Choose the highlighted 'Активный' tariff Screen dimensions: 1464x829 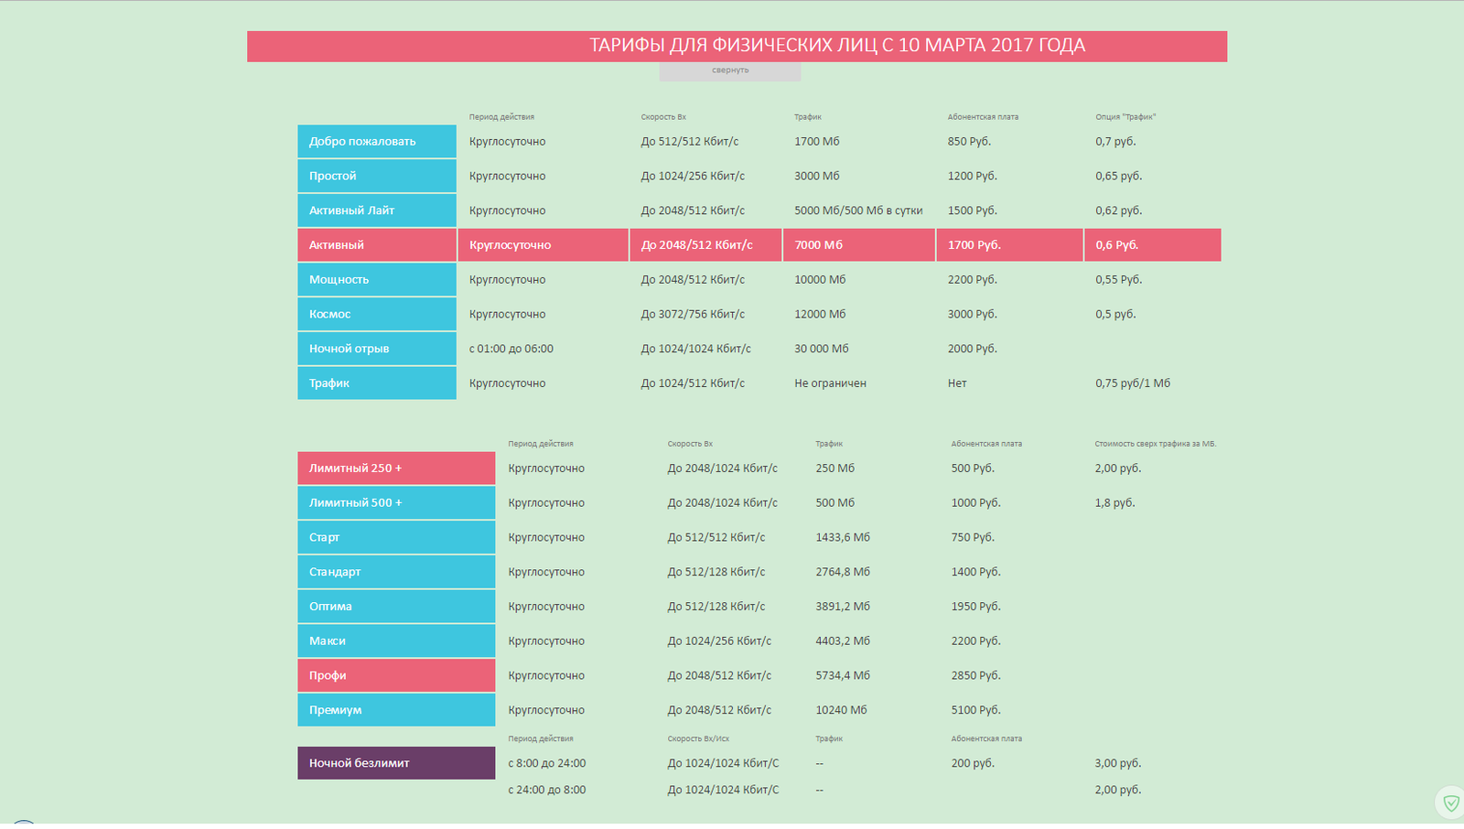[x=377, y=245]
